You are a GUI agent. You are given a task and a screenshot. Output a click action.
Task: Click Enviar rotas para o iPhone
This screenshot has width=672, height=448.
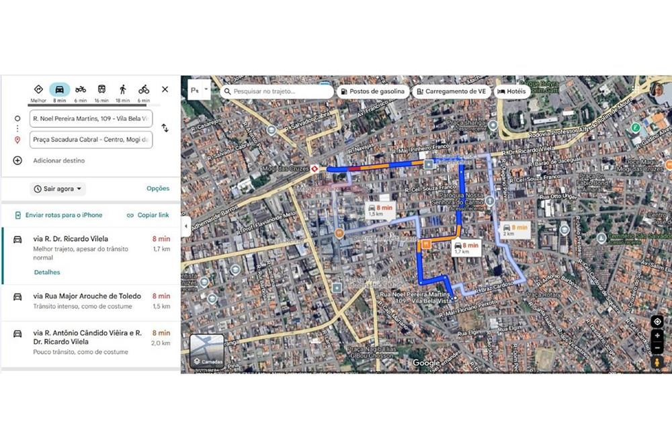59,215
